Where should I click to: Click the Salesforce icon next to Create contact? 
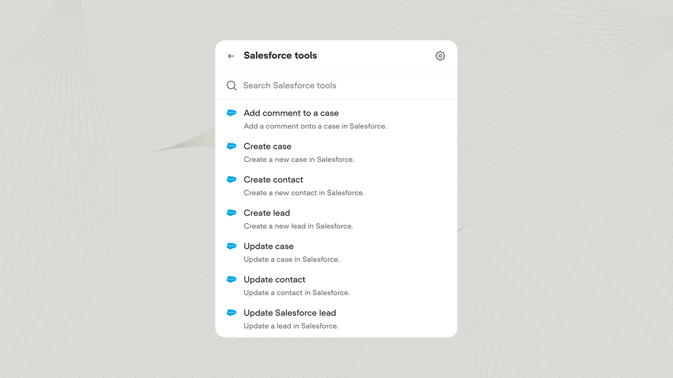(232, 179)
